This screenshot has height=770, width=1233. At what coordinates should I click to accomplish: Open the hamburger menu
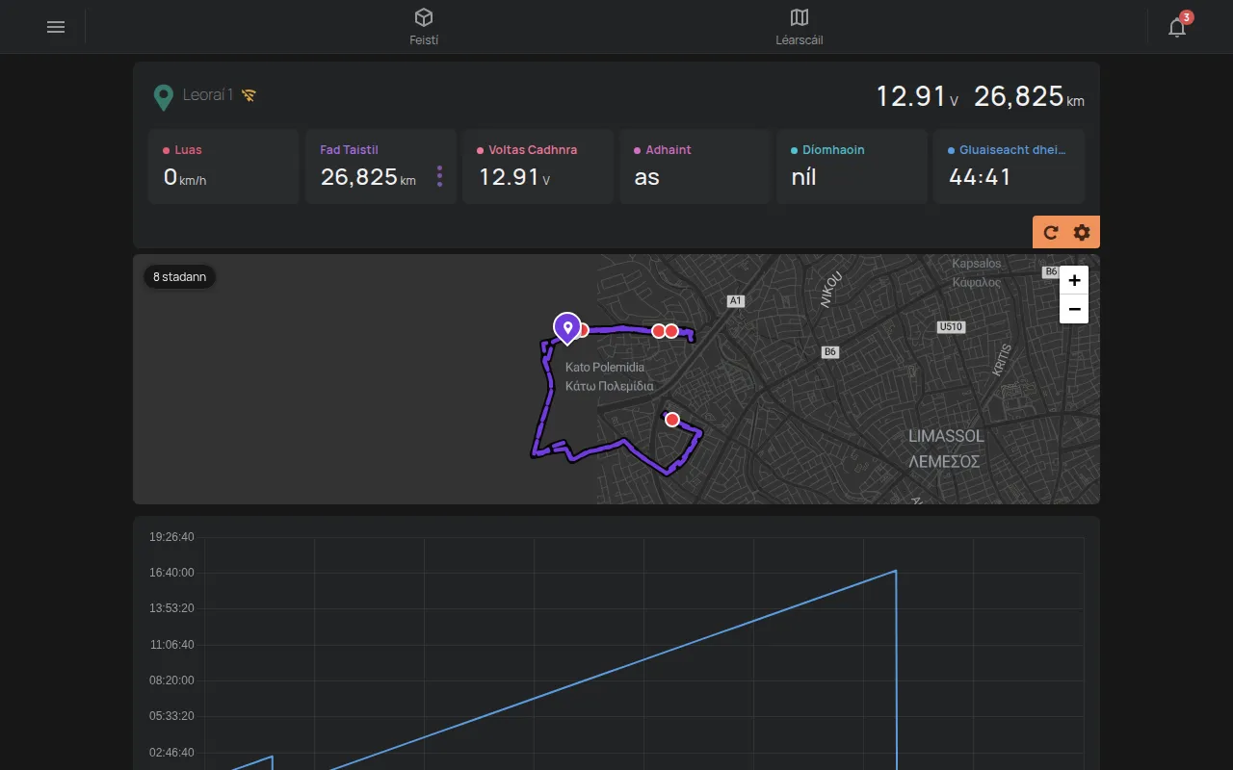click(56, 27)
